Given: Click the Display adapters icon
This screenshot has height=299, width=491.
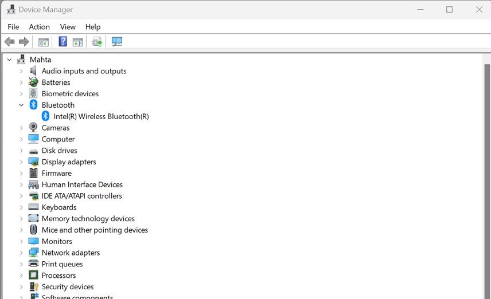Looking at the screenshot, I should [x=33, y=162].
